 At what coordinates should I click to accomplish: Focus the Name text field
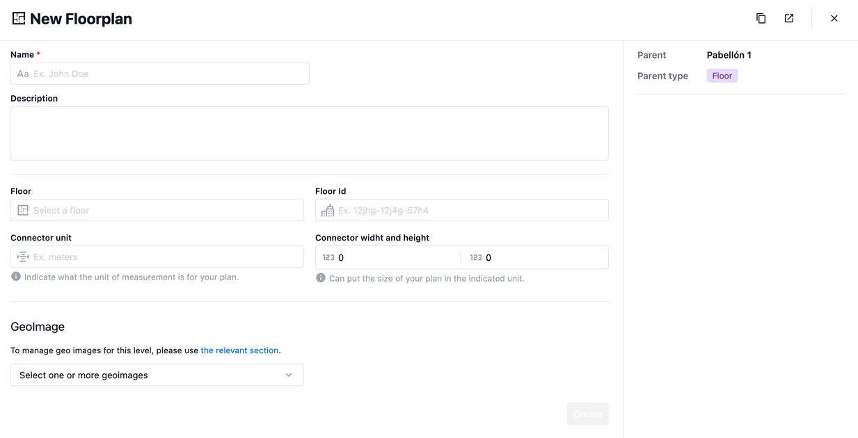(167, 74)
